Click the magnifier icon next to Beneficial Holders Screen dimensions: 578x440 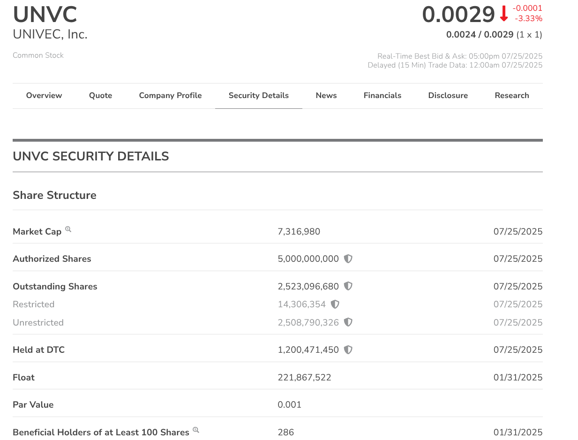196,430
